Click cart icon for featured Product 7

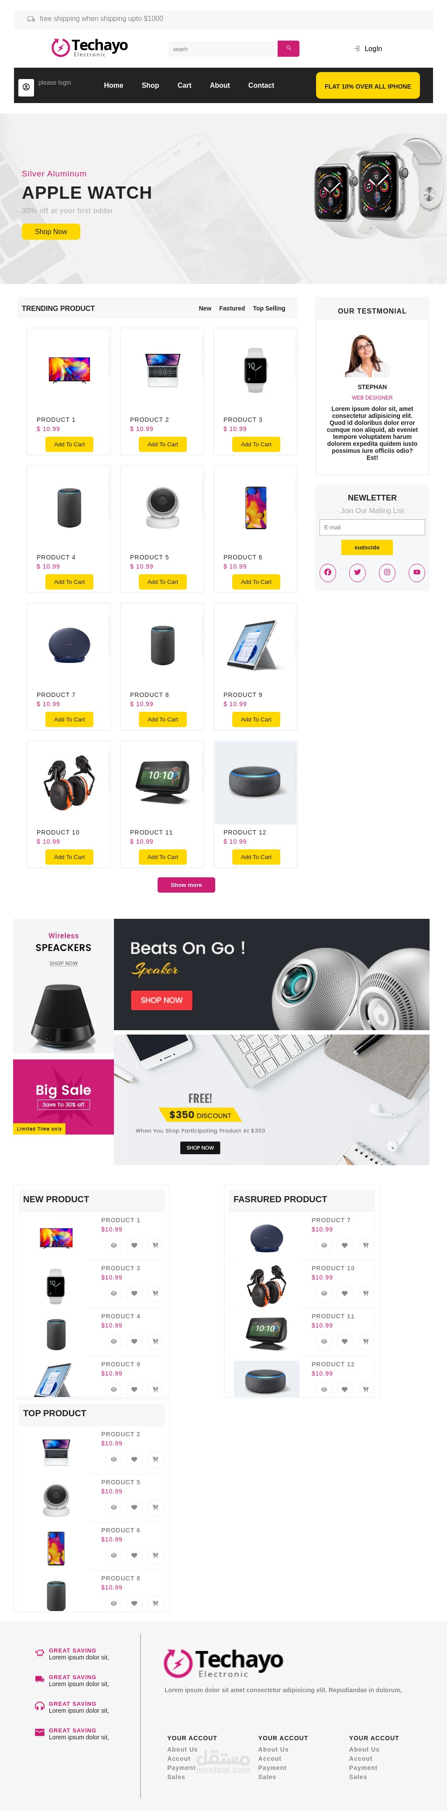click(x=365, y=1245)
